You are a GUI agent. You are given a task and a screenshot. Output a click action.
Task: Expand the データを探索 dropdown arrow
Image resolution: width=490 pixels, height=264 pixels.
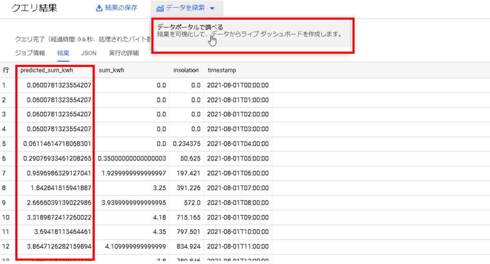212,9
